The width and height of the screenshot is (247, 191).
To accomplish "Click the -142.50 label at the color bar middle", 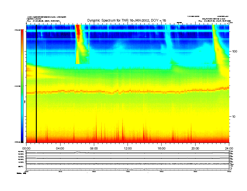I will [x=17, y=86].
